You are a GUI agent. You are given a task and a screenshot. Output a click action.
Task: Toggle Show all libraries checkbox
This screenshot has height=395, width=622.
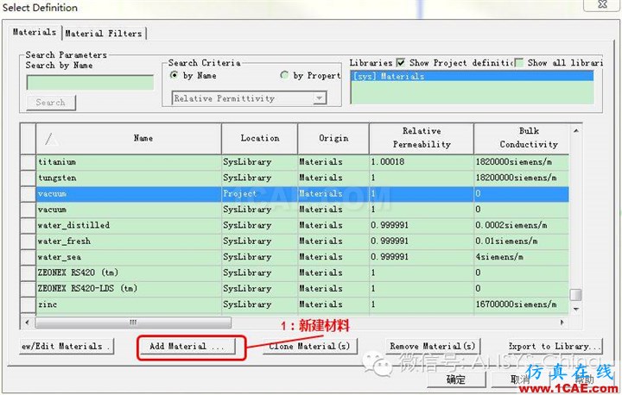[518, 63]
